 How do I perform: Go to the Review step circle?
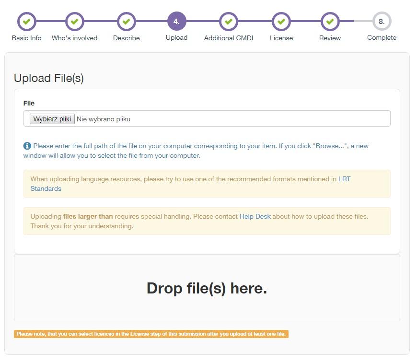(330, 22)
